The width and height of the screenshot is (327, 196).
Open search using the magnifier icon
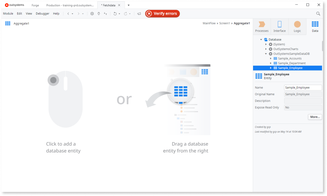[318, 13]
